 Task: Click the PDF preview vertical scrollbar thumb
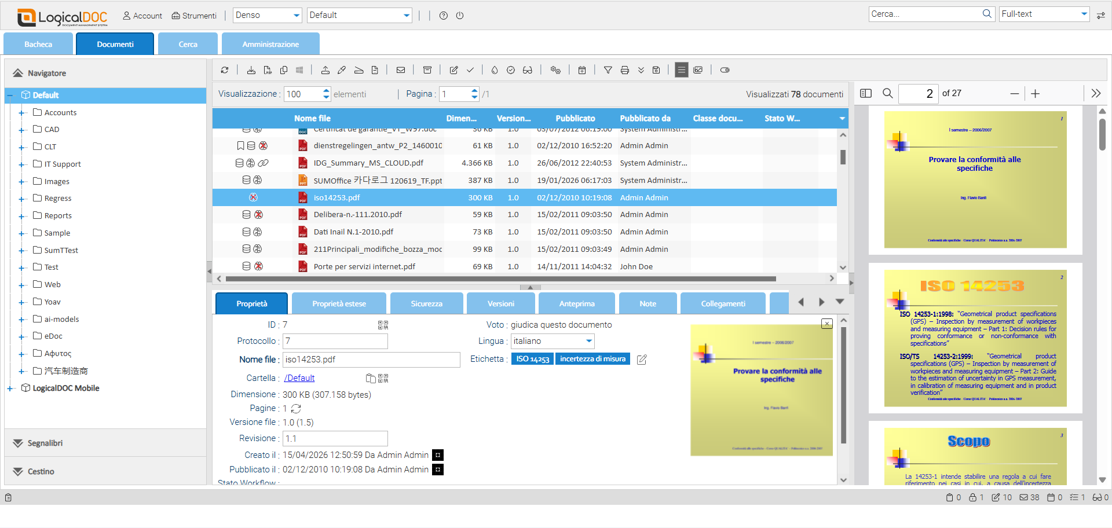[1102, 134]
